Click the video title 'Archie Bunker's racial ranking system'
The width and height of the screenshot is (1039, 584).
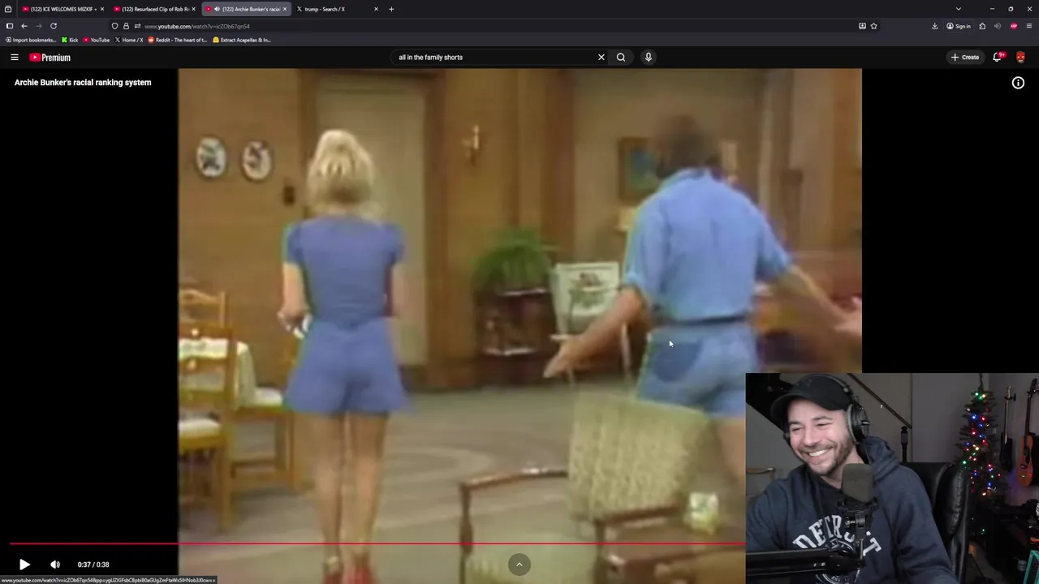pos(83,83)
